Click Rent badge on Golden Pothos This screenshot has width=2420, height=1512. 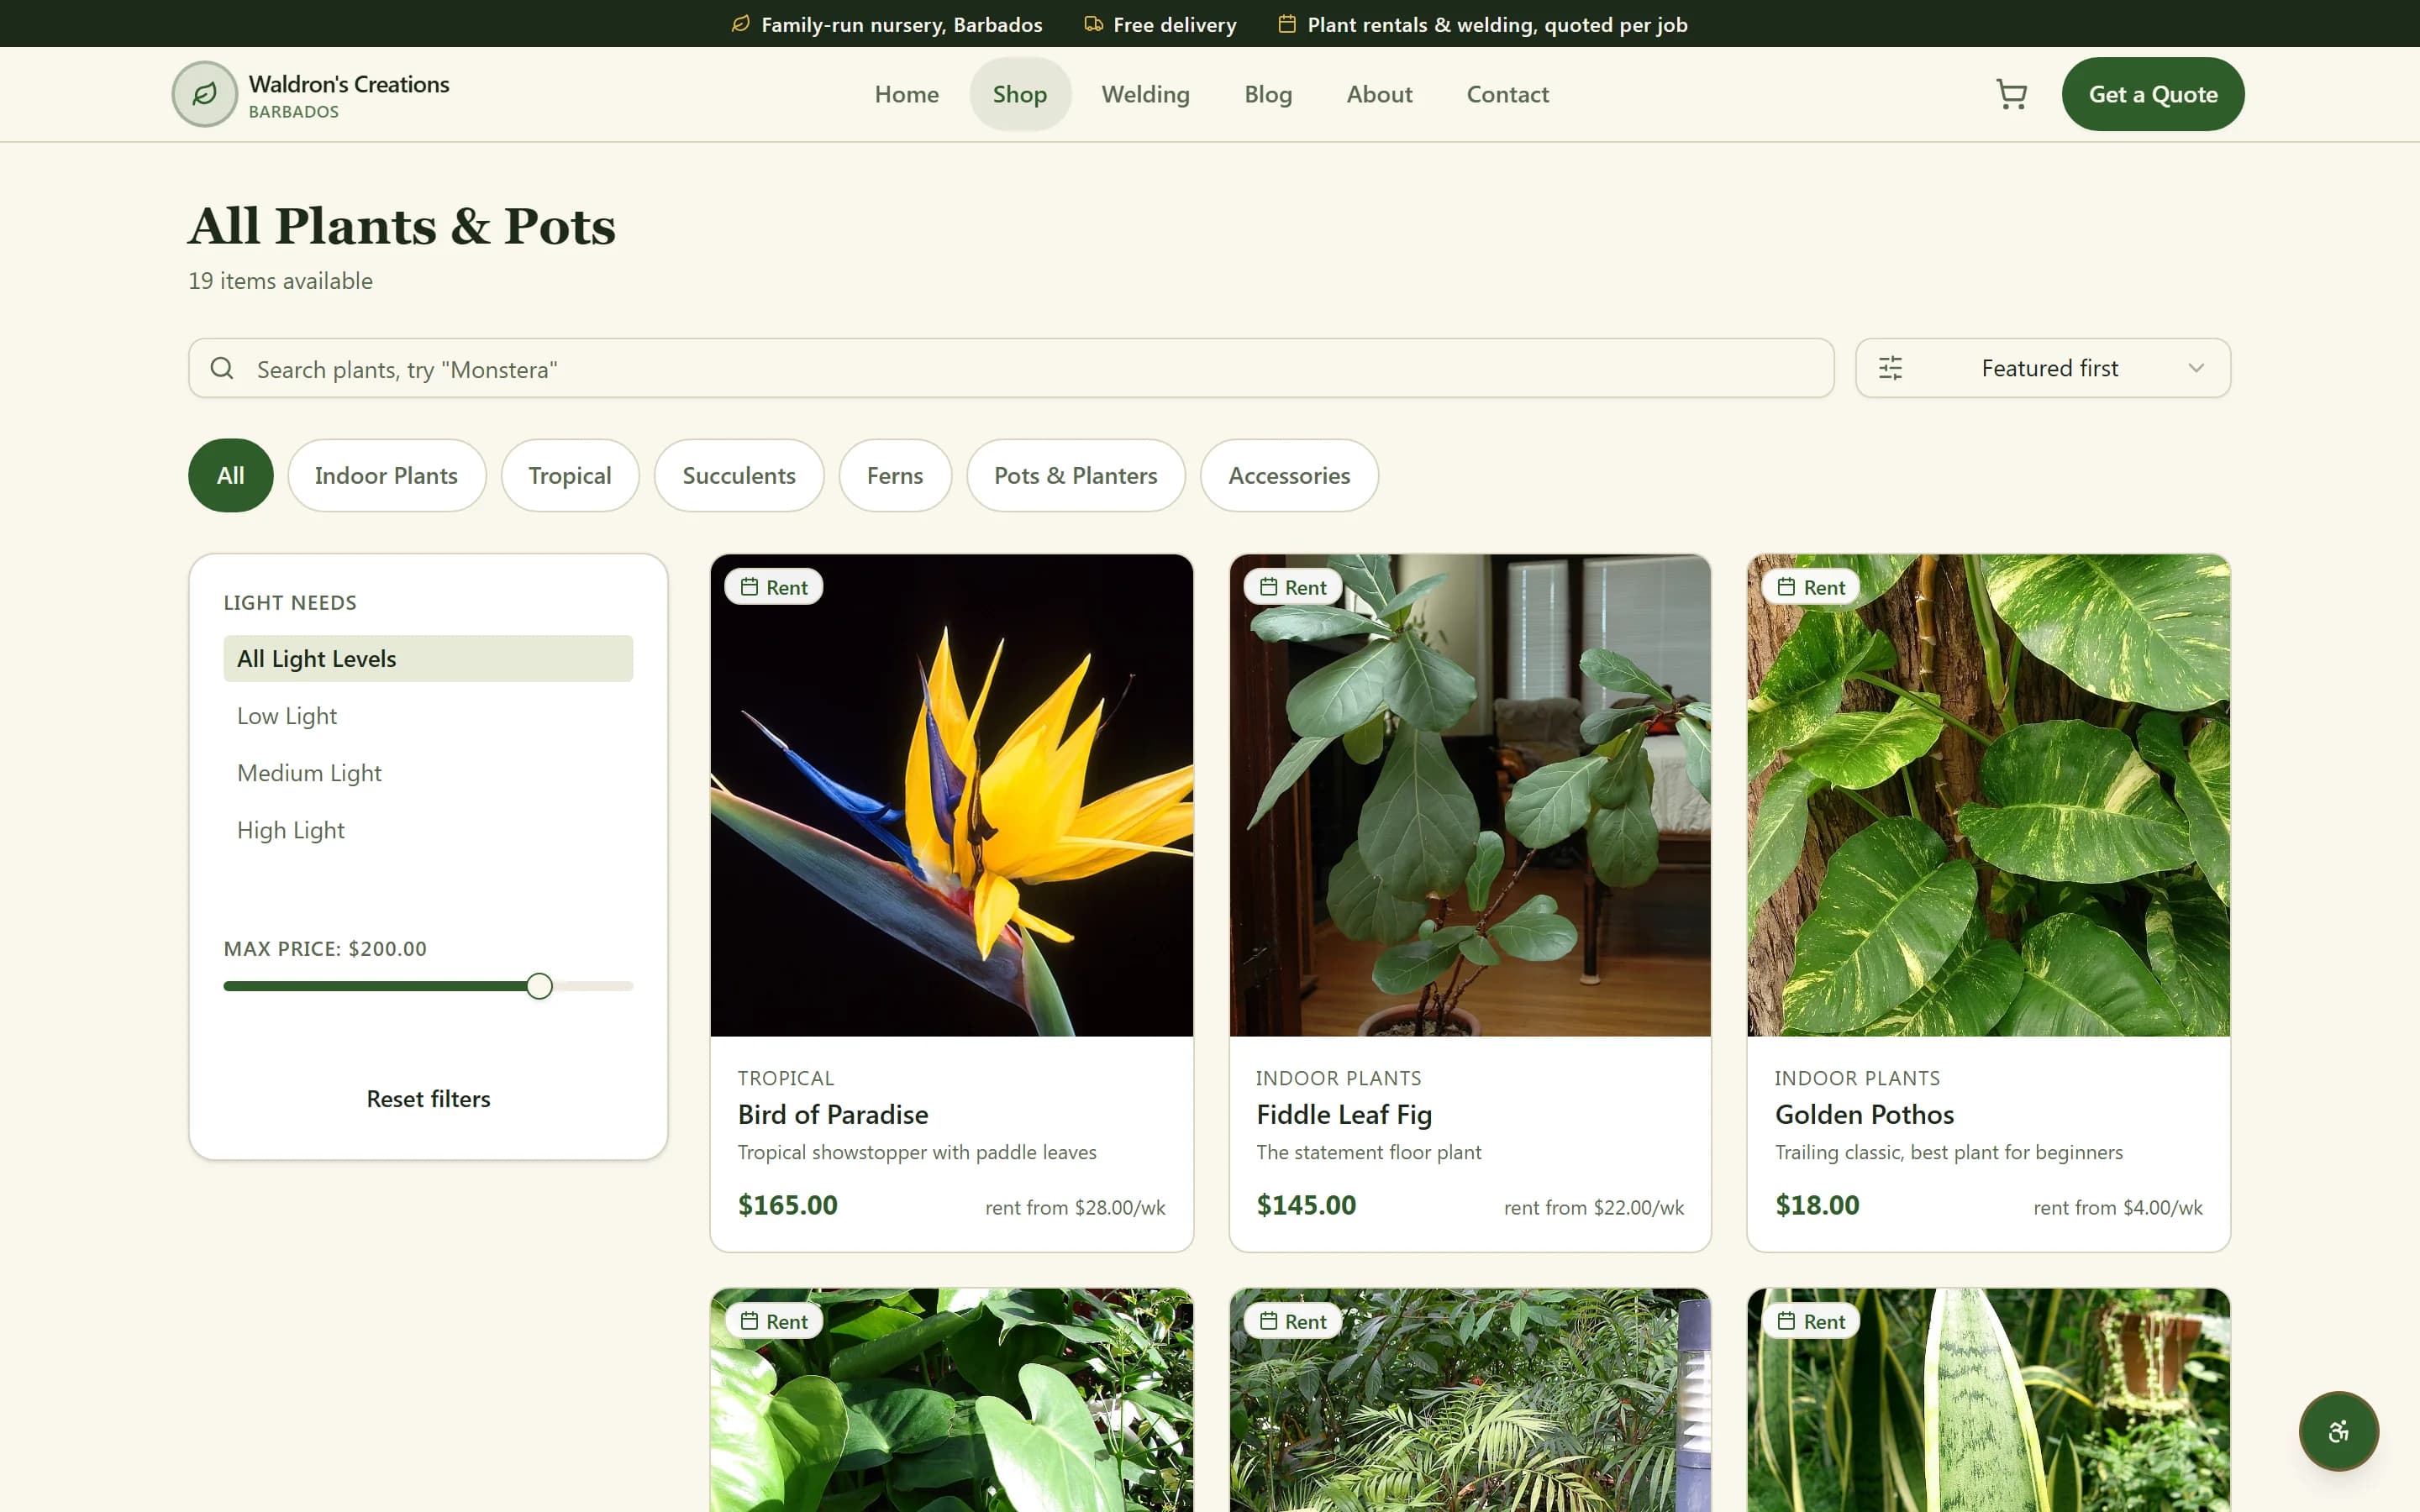(1811, 587)
